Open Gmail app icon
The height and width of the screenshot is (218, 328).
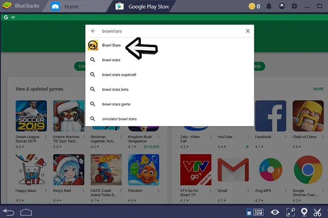233,169
